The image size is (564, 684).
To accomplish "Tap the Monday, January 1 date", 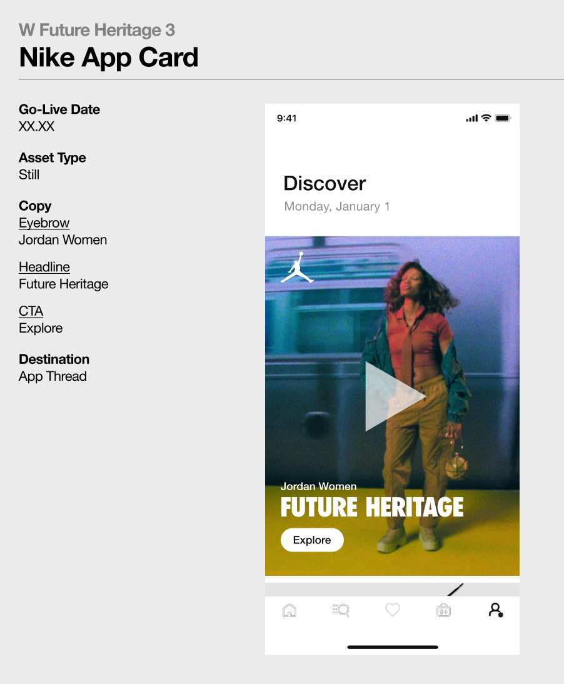I will tap(337, 206).
